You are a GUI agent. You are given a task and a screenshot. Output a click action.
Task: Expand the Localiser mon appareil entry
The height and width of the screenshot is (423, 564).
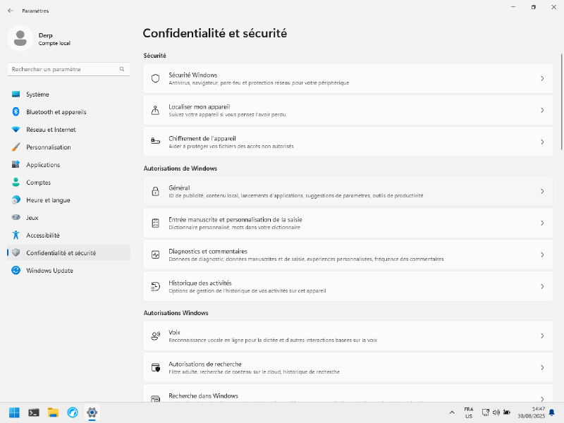click(541, 110)
